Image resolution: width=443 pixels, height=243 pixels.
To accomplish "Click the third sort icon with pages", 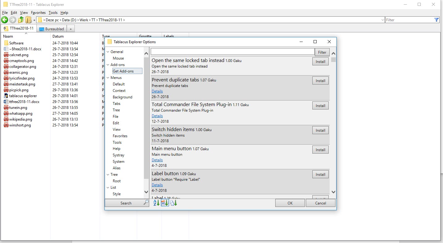I will (174, 203).
